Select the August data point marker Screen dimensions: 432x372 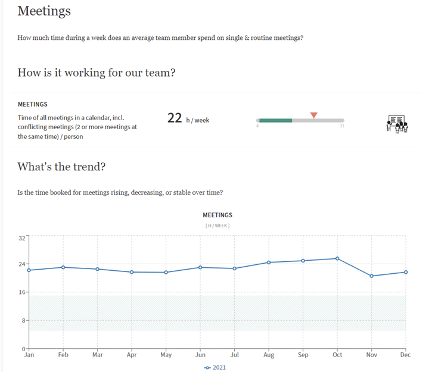[x=269, y=262]
